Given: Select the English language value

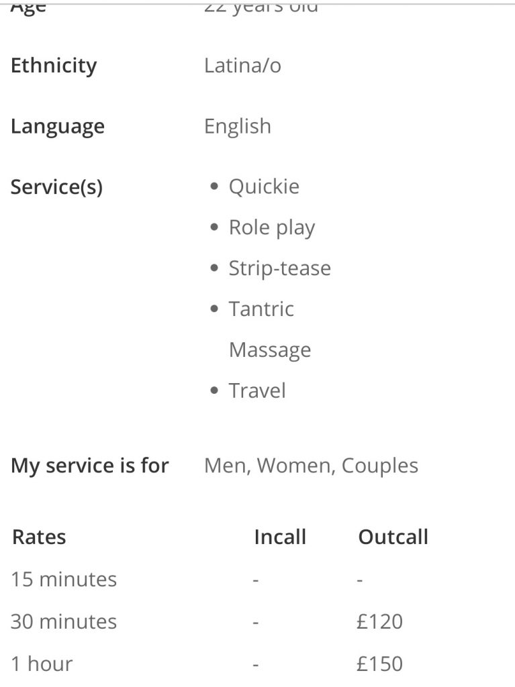Looking at the screenshot, I should (x=238, y=127).
